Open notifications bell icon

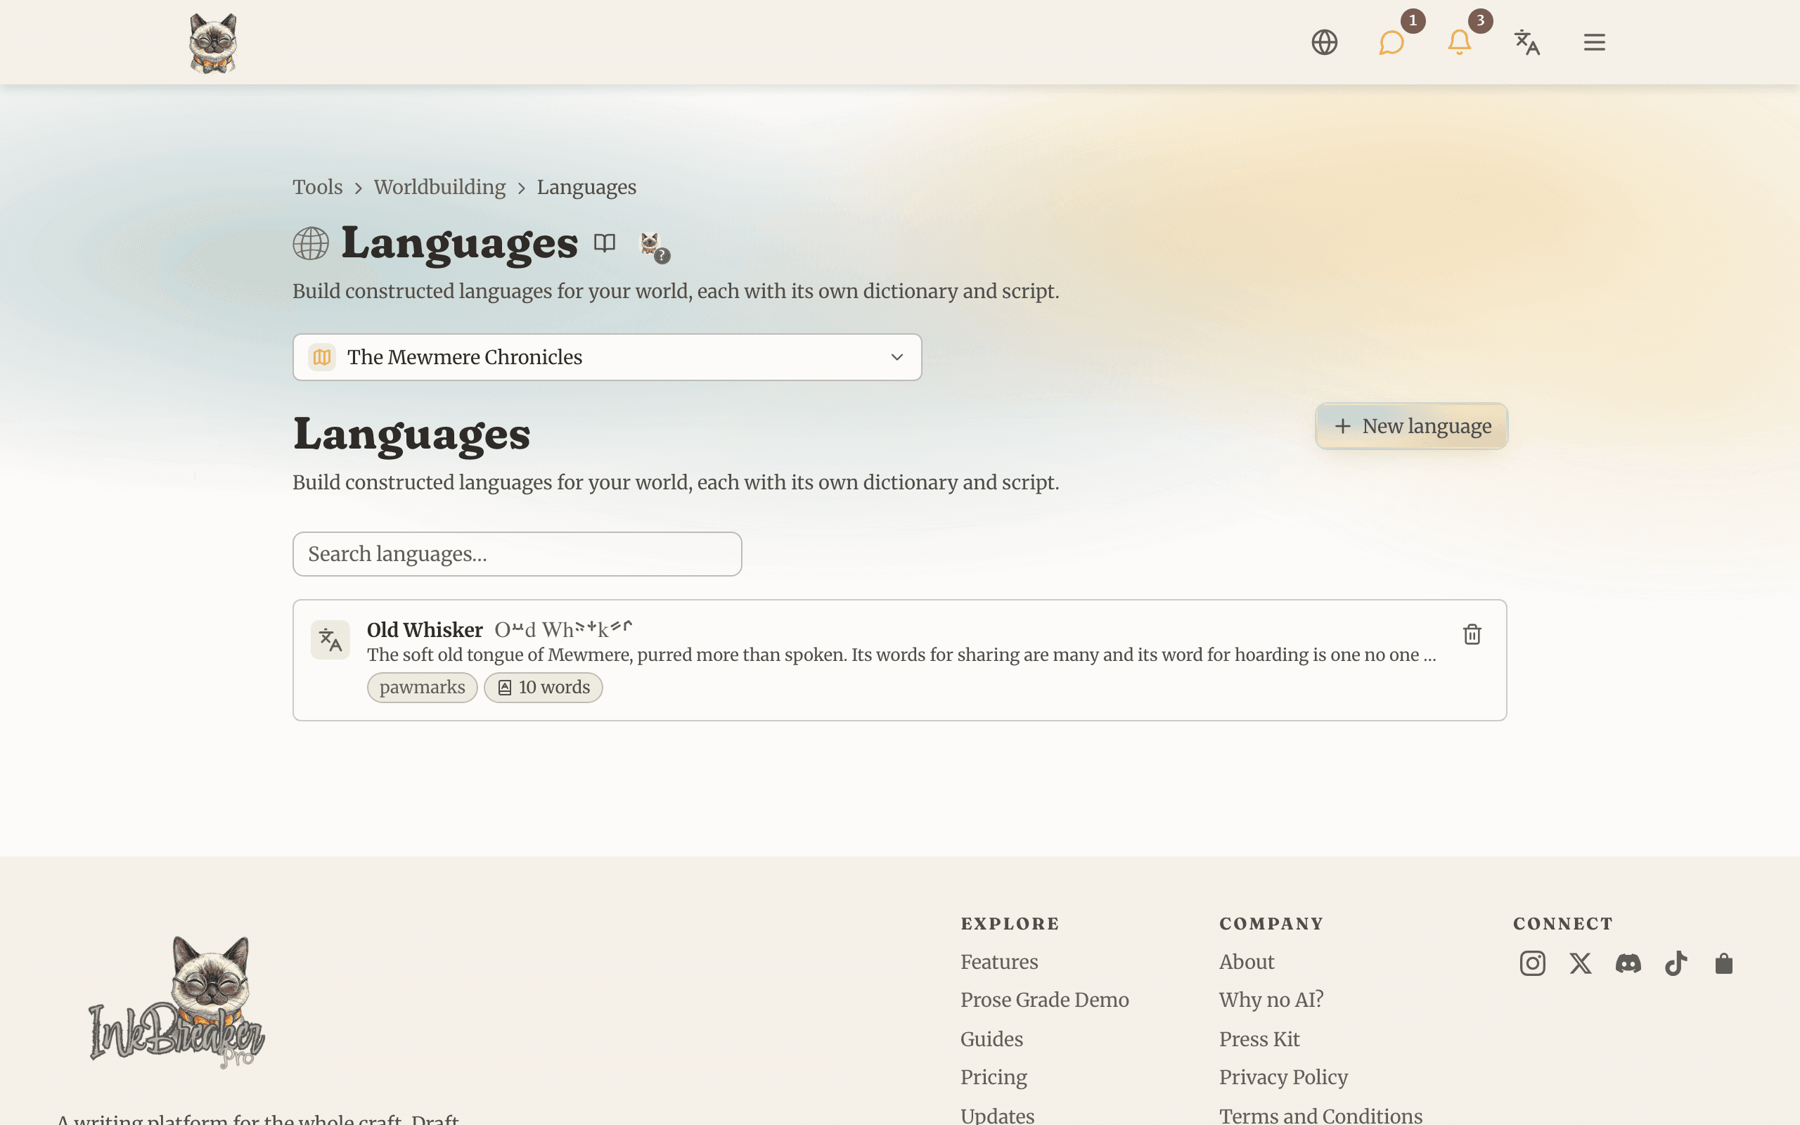(1460, 42)
